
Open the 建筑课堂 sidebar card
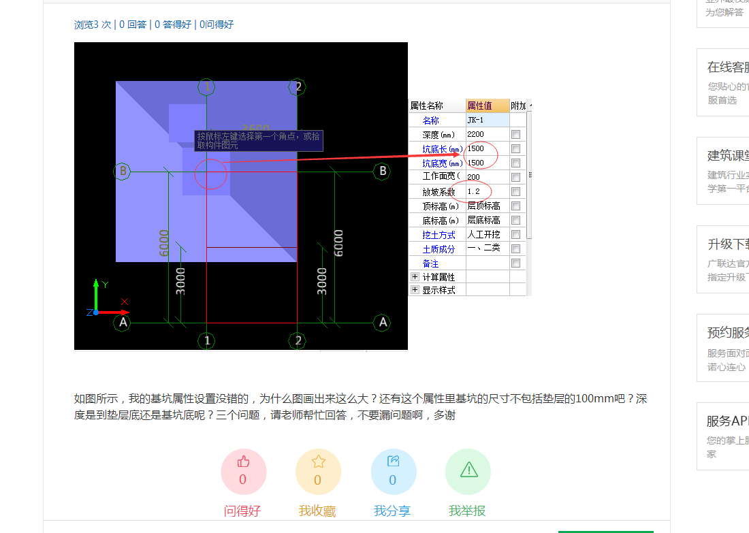click(x=722, y=170)
